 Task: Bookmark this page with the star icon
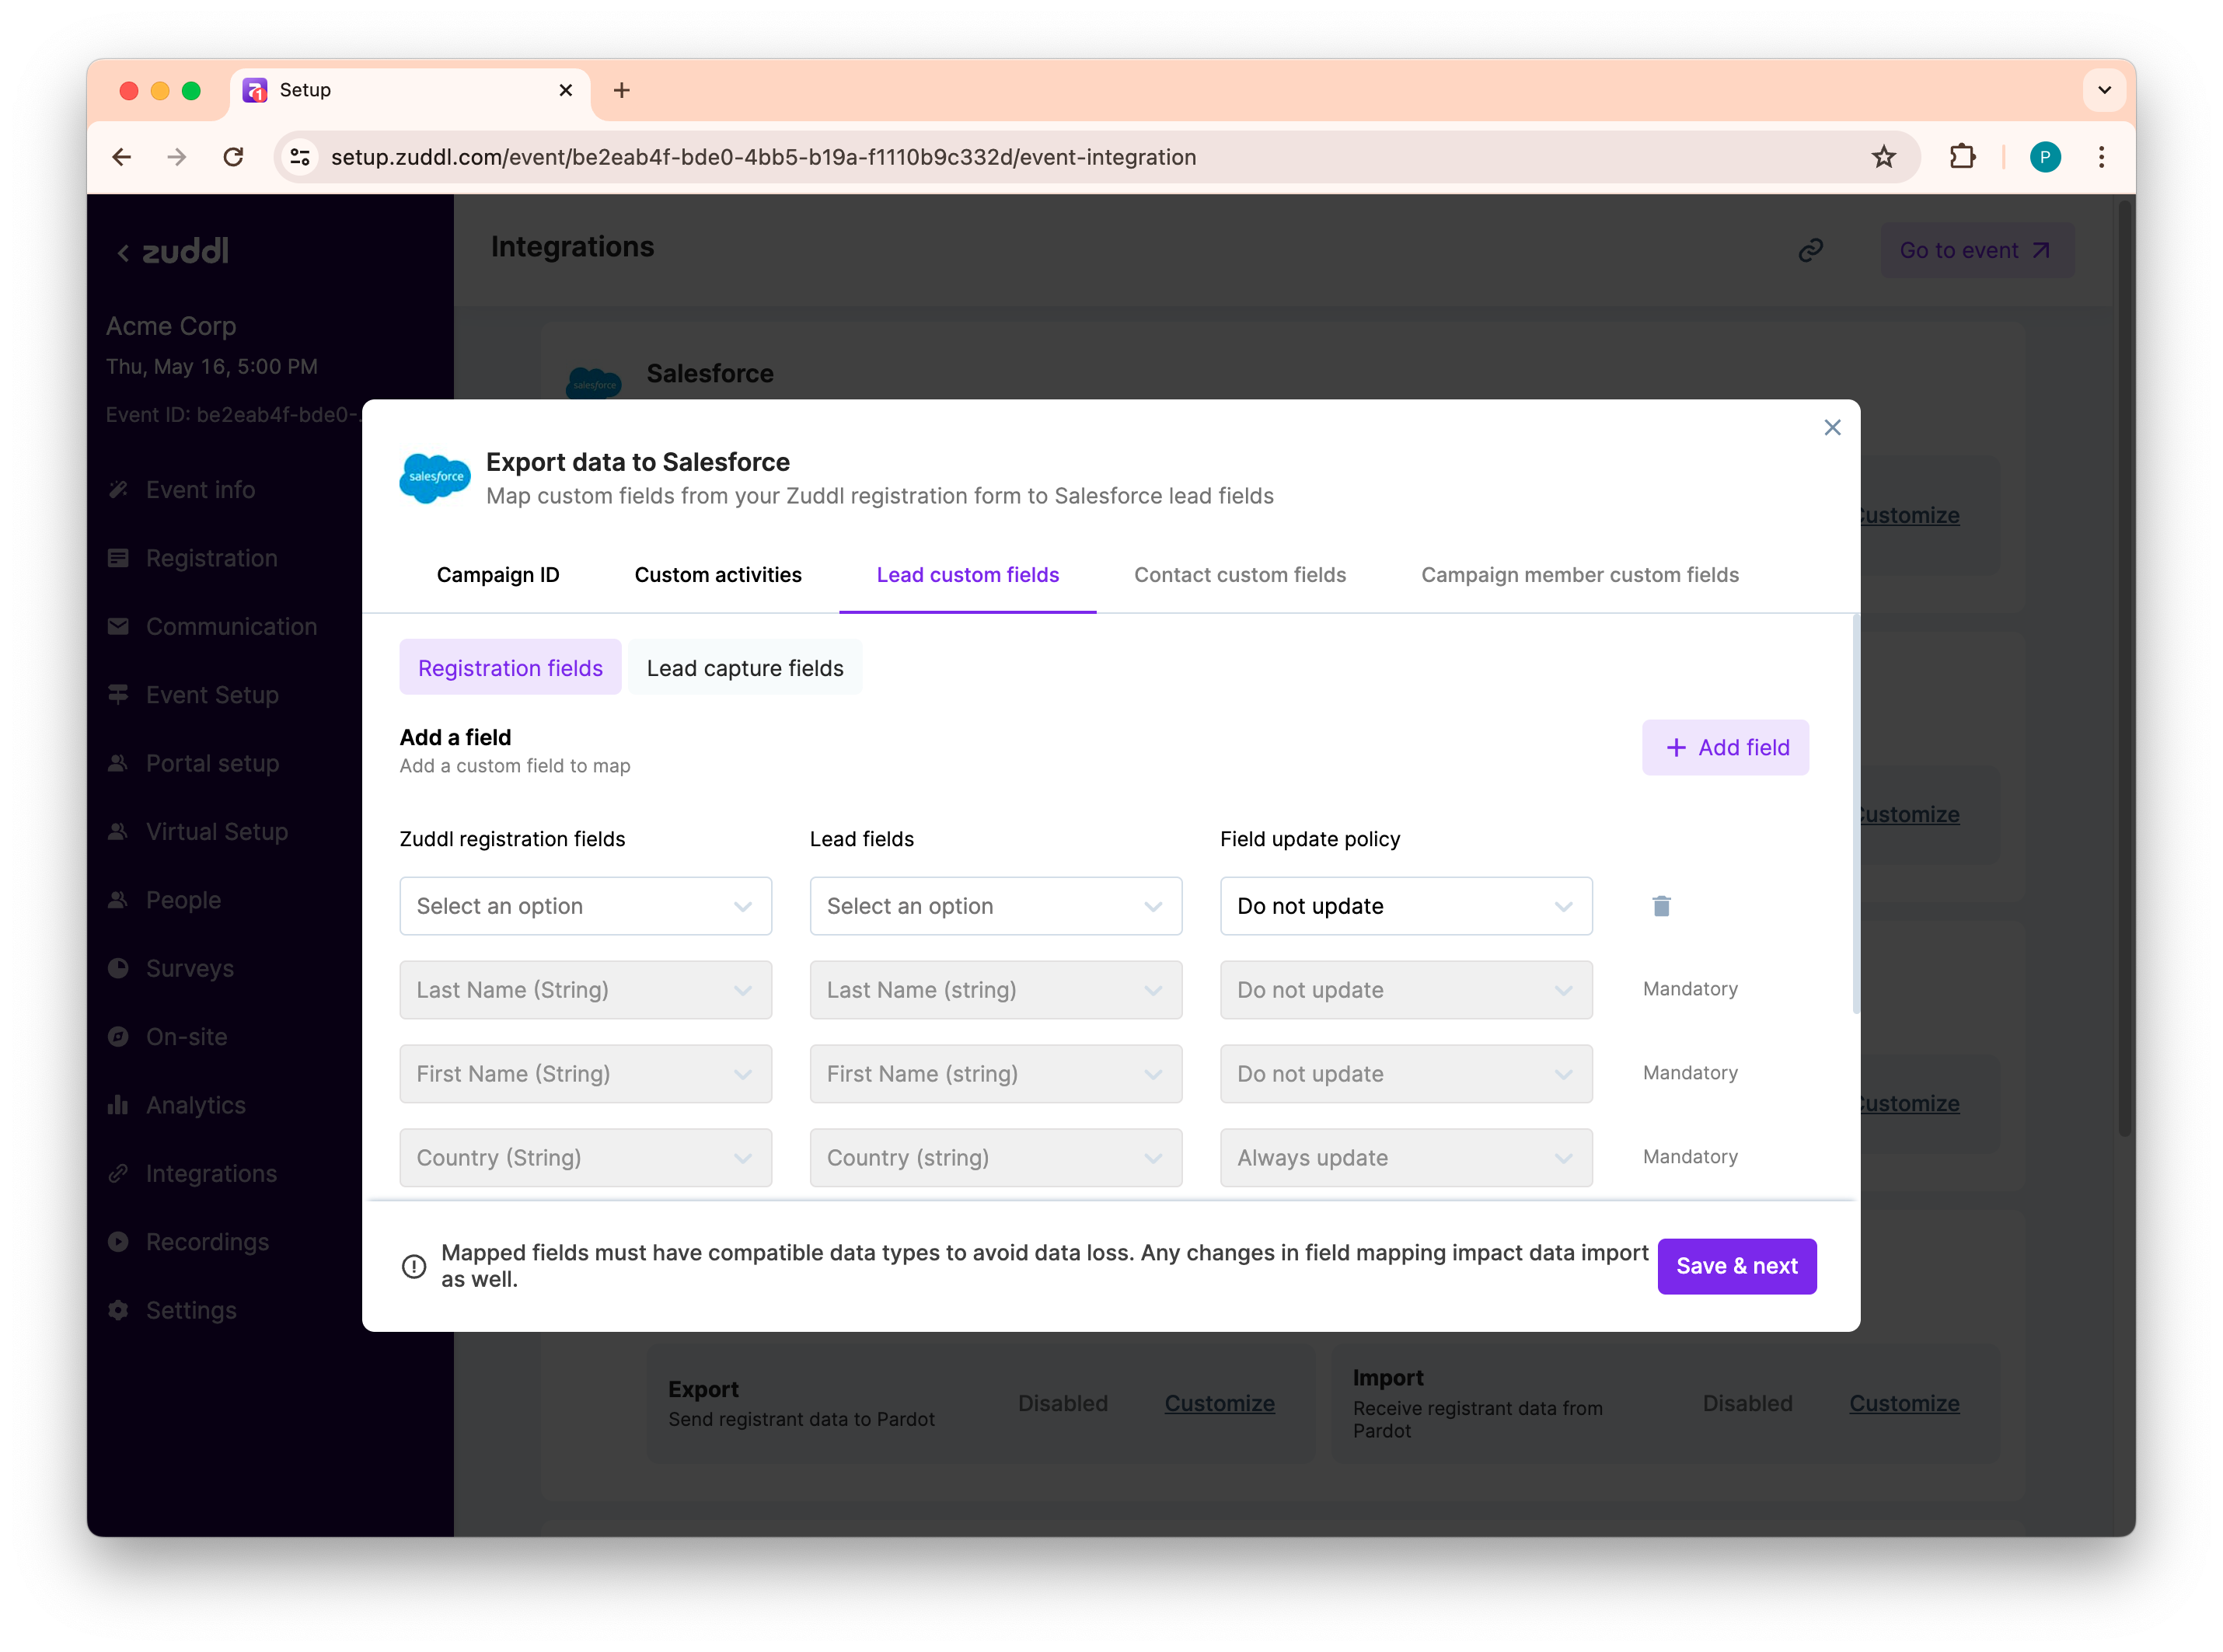[x=1883, y=157]
